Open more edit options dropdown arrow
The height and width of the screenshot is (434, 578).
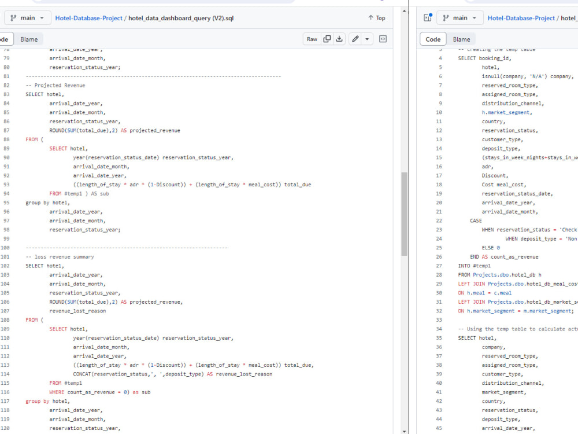(367, 39)
